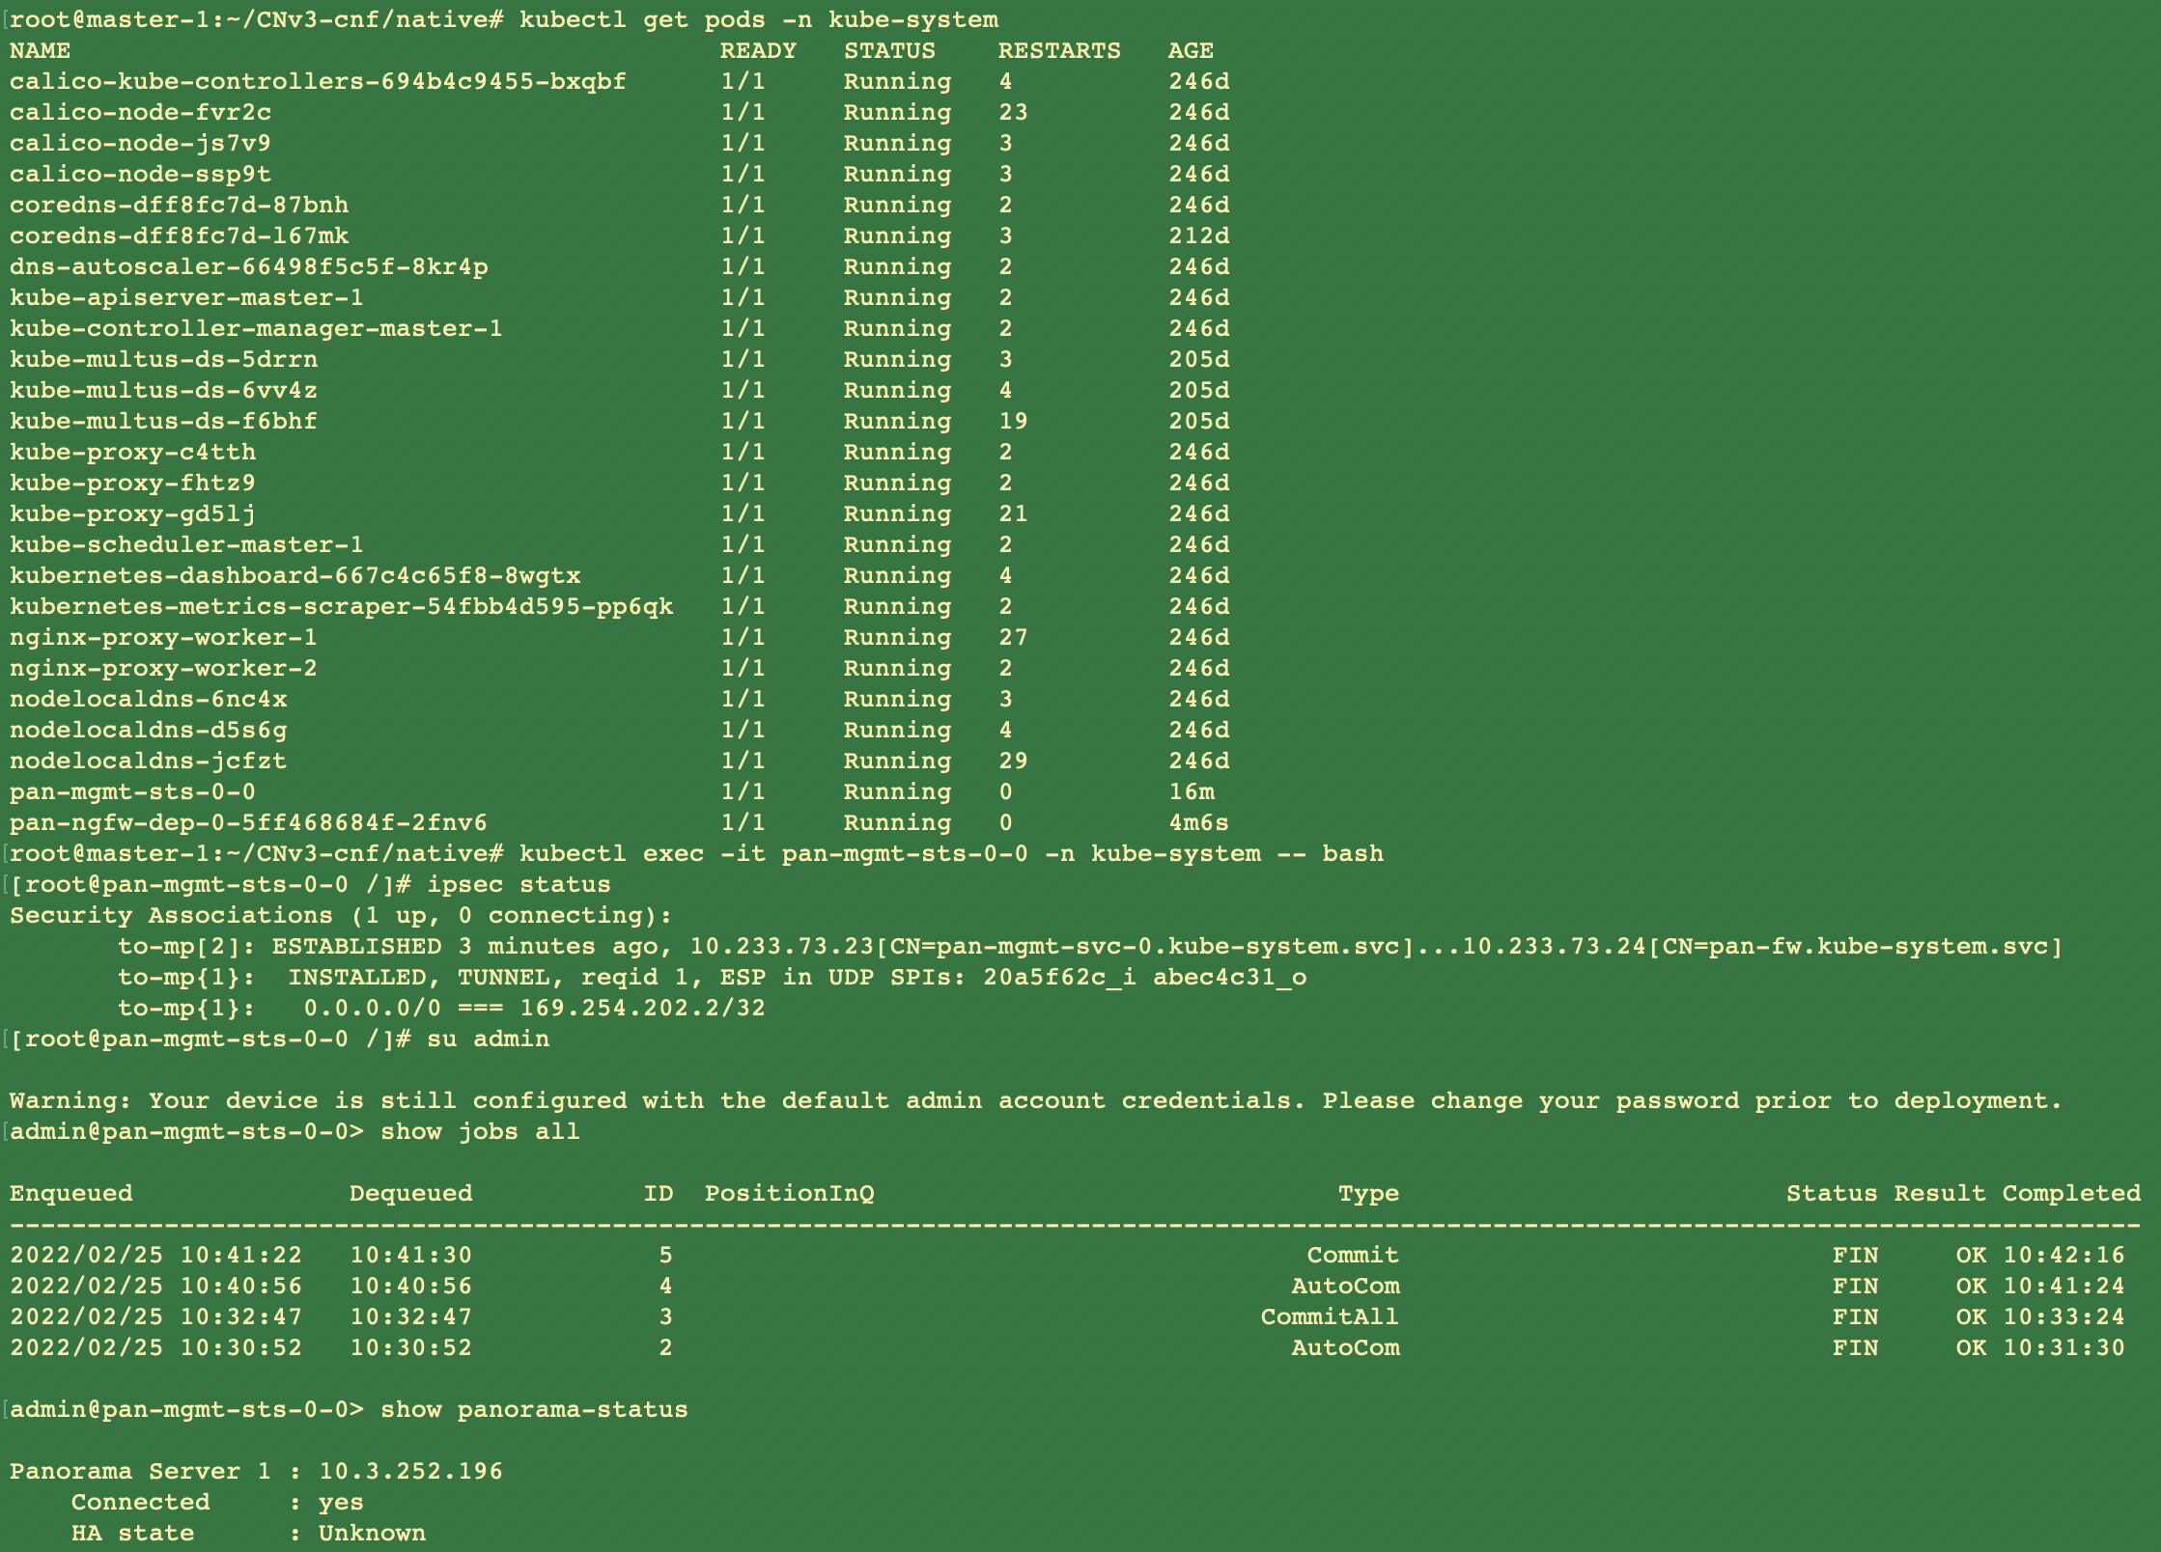This screenshot has height=1552, width=2161.
Task: Click the 'Connected : yes' status line
Action: pos(217,1503)
